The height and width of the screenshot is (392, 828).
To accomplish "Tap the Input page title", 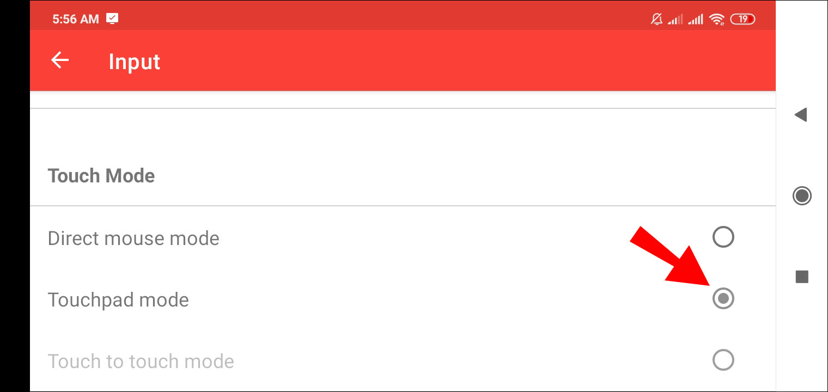I will (x=135, y=62).
